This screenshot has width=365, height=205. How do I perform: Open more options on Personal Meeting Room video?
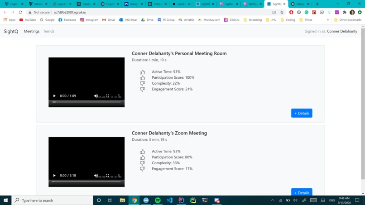coord(119,96)
